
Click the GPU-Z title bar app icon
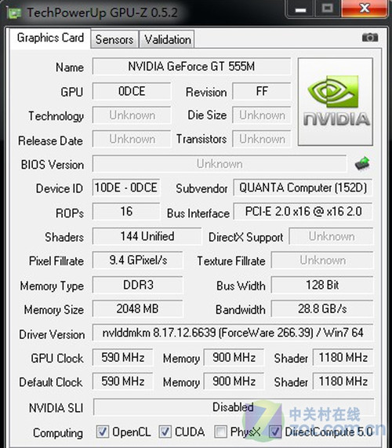click(14, 13)
